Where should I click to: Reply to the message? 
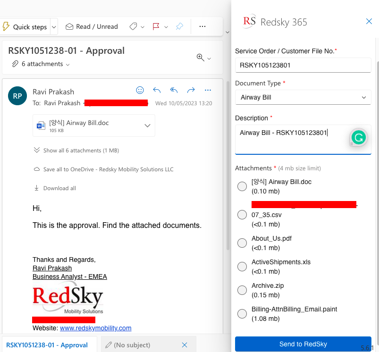tap(157, 90)
